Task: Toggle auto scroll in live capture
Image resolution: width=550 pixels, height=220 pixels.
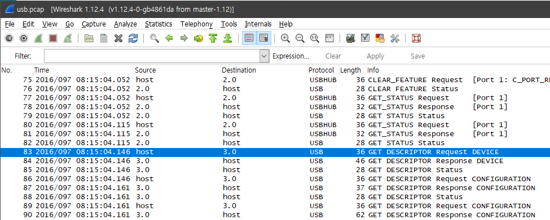Action: pyautogui.click(x=264, y=38)
